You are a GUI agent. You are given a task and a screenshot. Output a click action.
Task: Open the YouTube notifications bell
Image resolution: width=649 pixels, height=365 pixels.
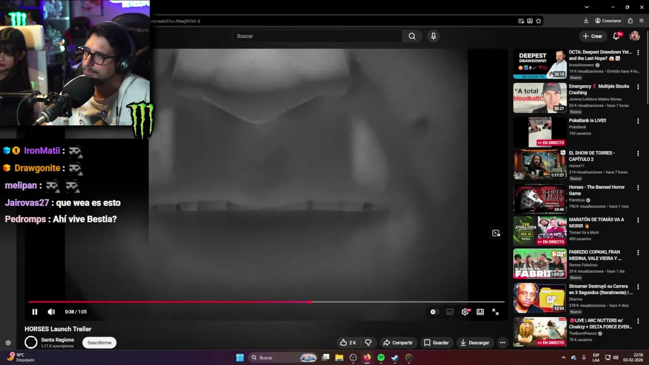point(617,36)
